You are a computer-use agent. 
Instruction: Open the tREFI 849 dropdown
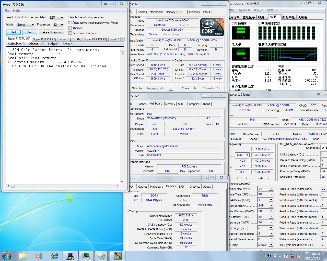click(265, 205)
